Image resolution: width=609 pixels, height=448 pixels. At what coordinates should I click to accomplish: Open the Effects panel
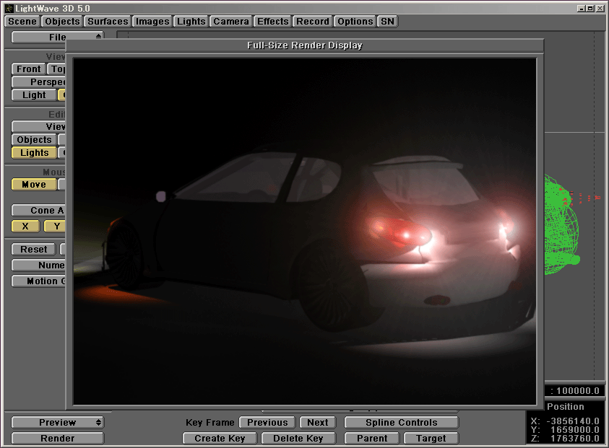pyautogui.click(x=273, y=22)
